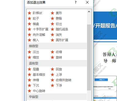Click the 答辩人 text on slide

109,54
